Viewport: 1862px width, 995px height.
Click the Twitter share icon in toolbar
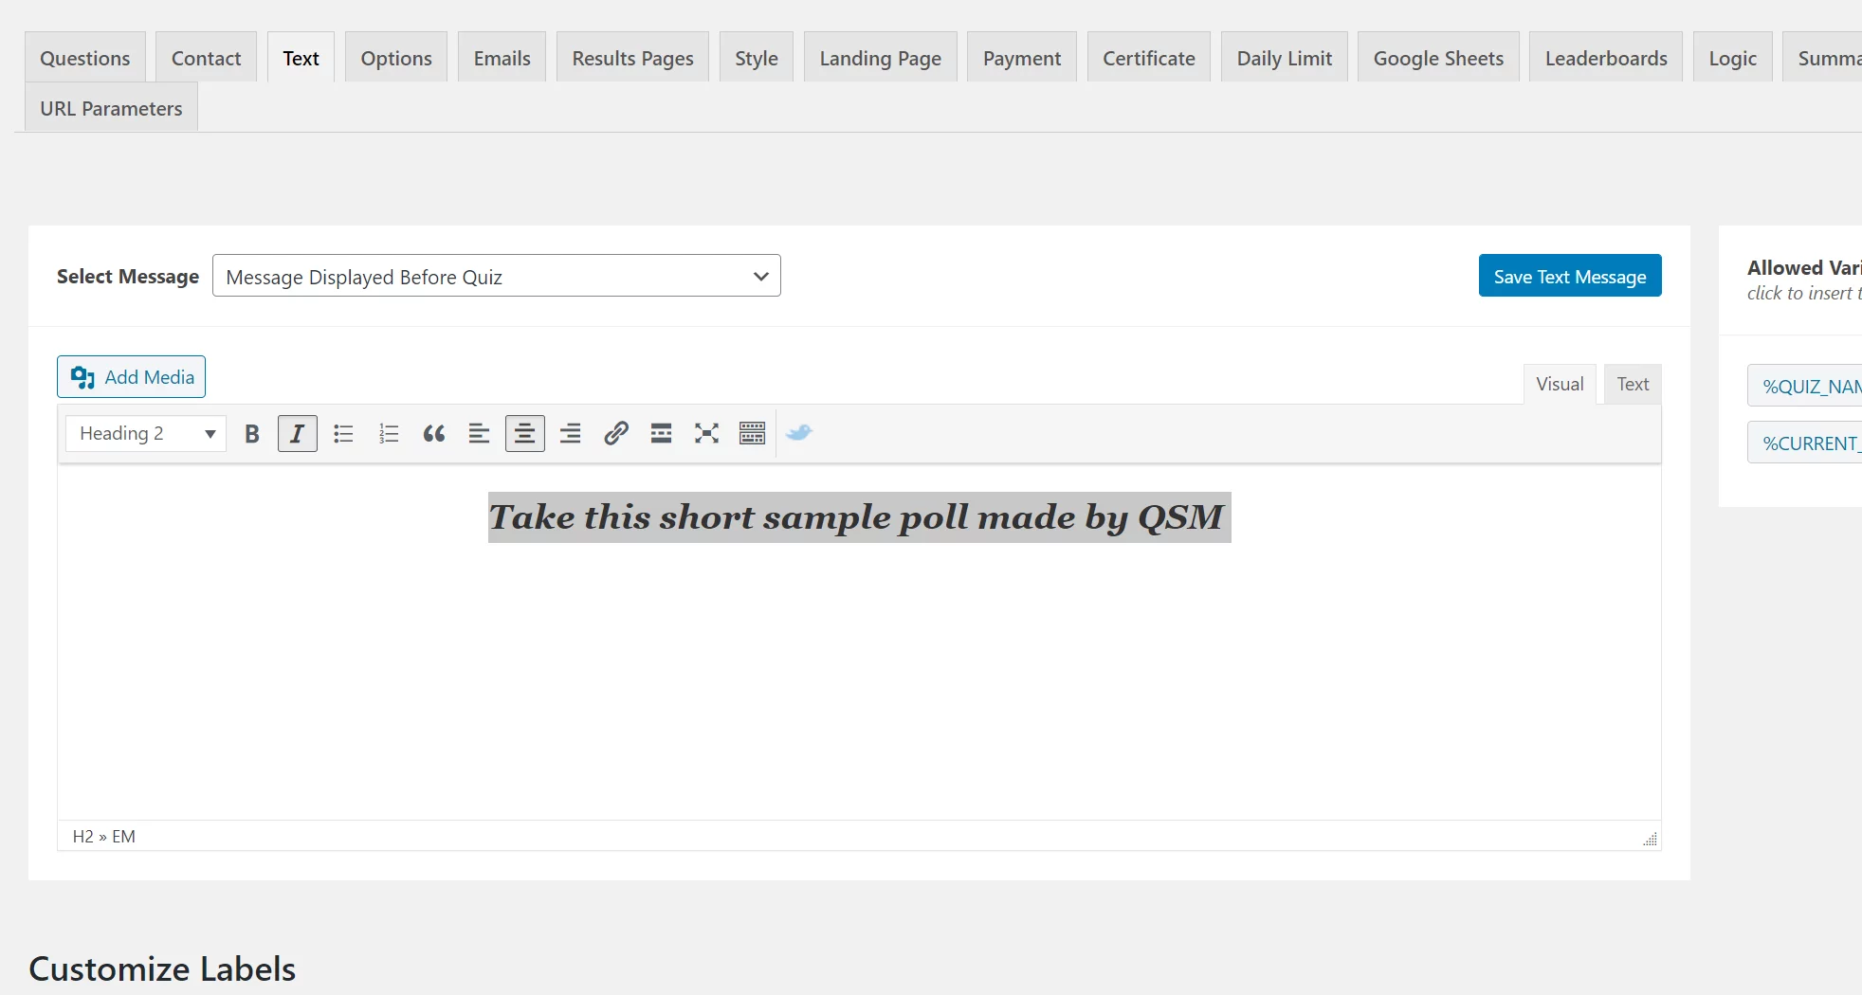(x=798, y=433)
